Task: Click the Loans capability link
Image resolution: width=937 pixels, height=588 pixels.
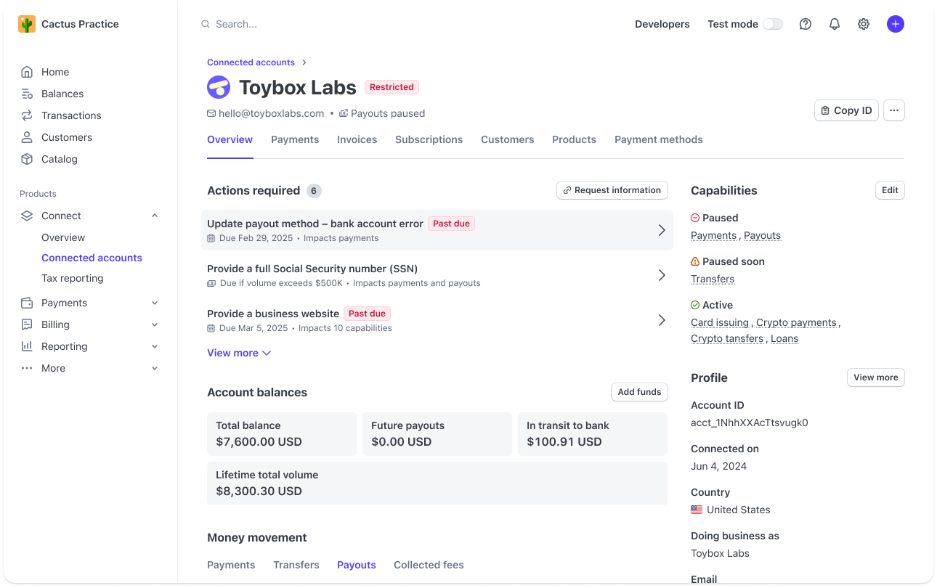Action: pyautogui.click(x=784, y=338)
